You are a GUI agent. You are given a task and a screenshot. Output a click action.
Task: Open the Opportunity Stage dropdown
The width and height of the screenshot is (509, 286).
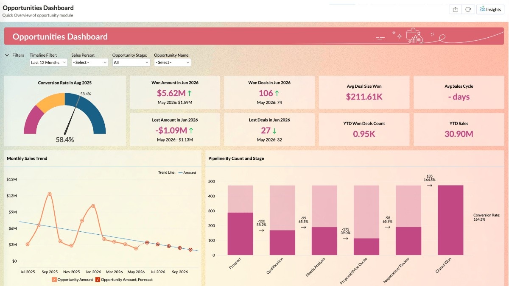pos(131,62)
